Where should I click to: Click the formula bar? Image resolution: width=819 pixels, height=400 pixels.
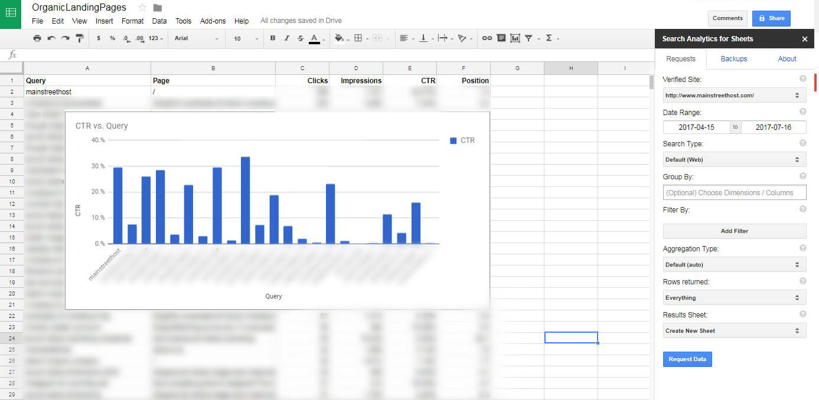point(337,55)
